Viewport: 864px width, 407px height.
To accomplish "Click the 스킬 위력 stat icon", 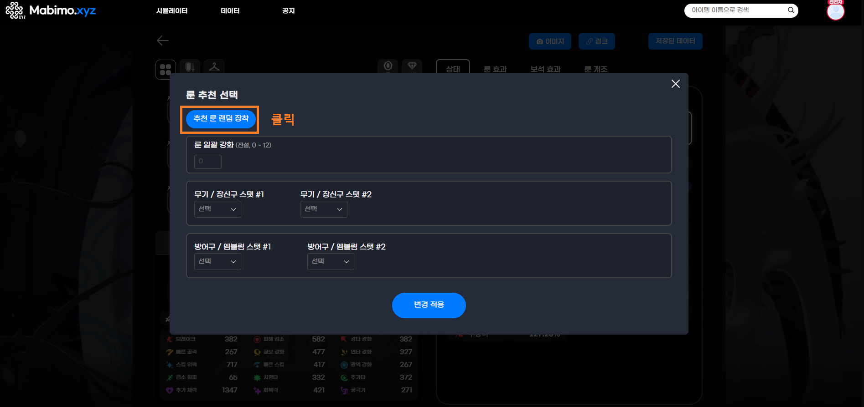I will click(170, 365).
